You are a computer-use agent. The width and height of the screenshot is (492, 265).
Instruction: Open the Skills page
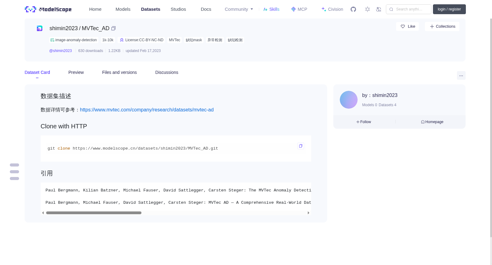click(272, 9)
